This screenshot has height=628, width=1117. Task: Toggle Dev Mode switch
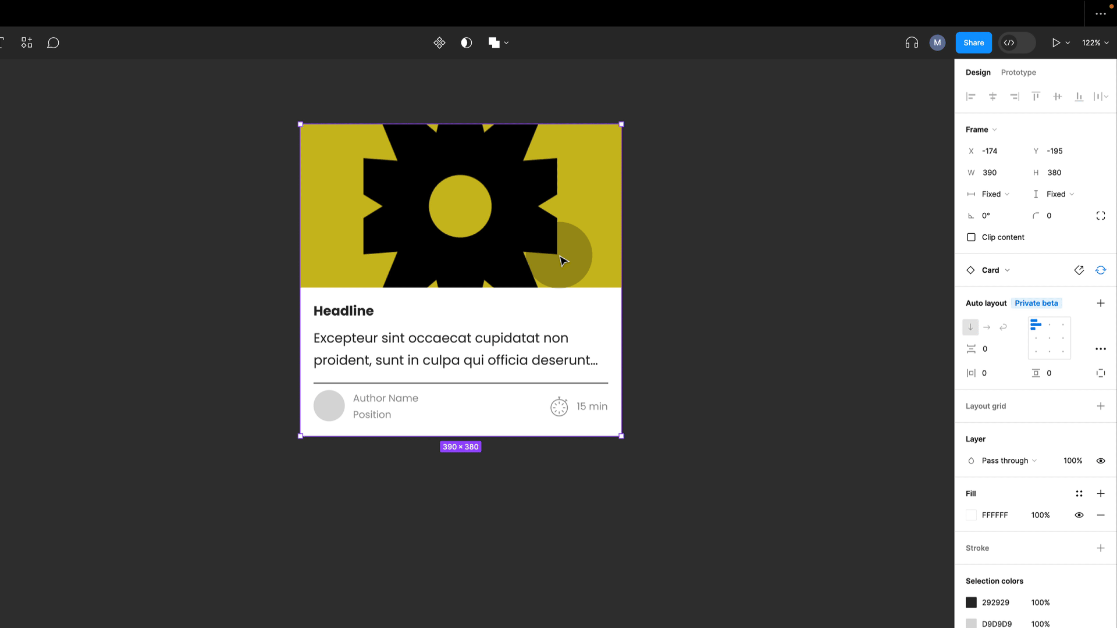[1016, 43]
